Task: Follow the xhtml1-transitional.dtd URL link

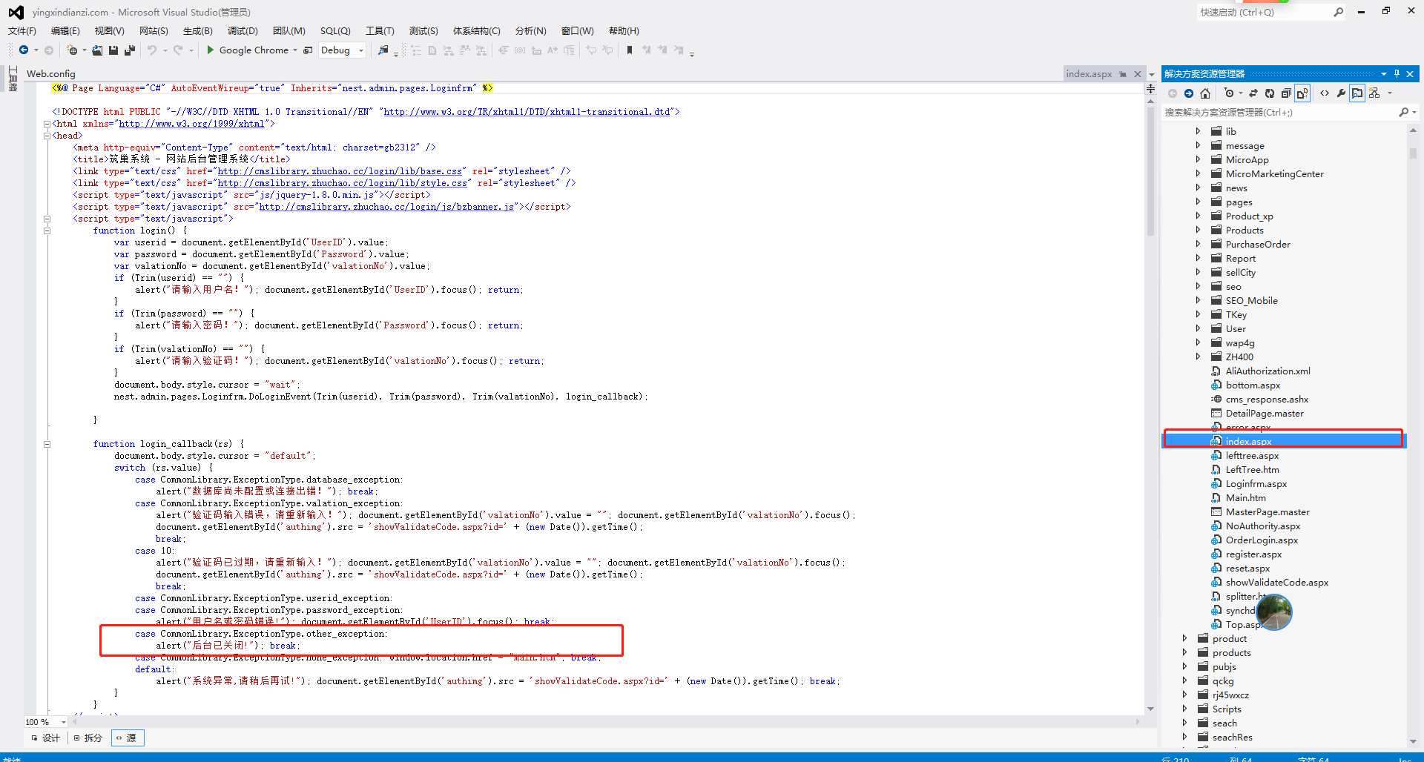Action: tap(527, 112)
